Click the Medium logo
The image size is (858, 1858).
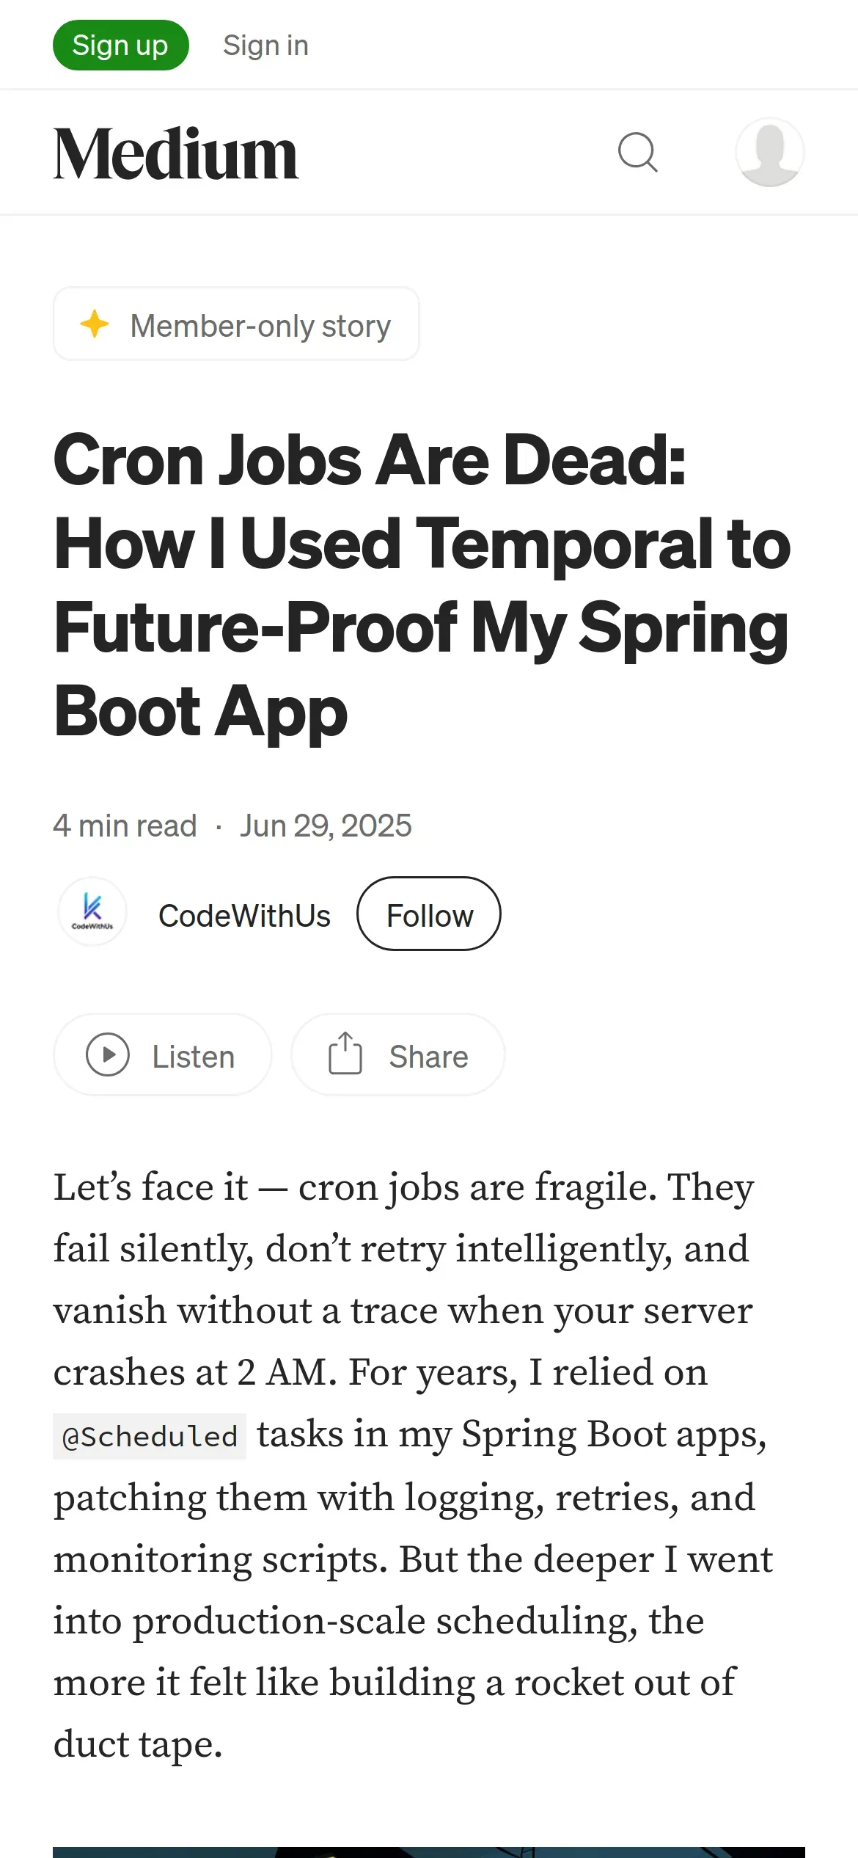click(x=176, y=153)
